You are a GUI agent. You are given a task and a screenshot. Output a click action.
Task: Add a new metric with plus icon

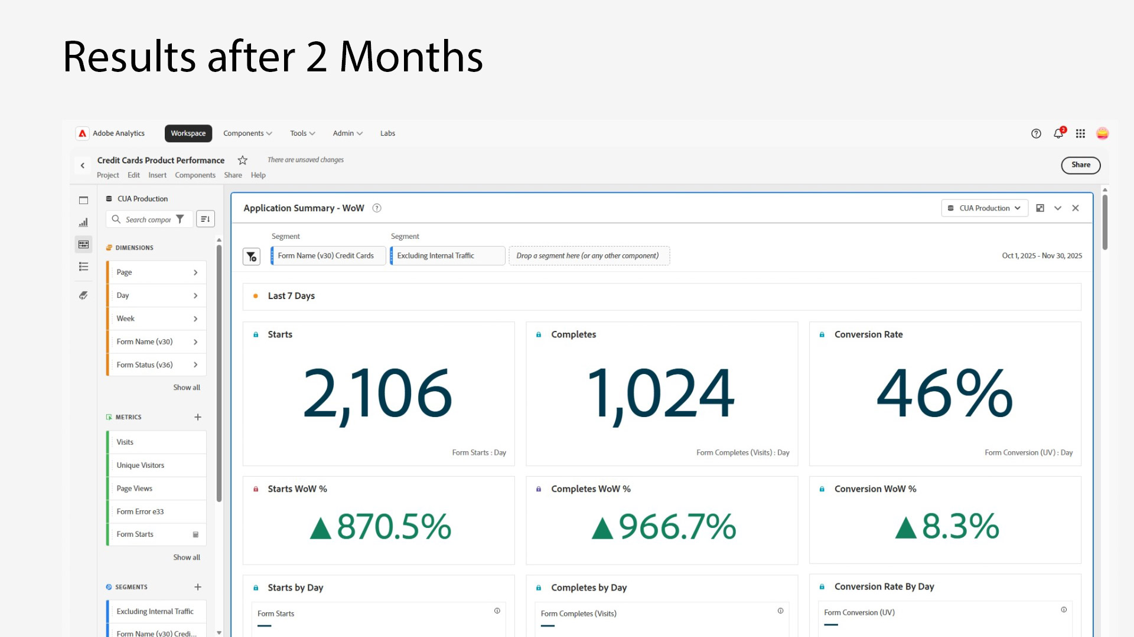click(x=198, y=417)
